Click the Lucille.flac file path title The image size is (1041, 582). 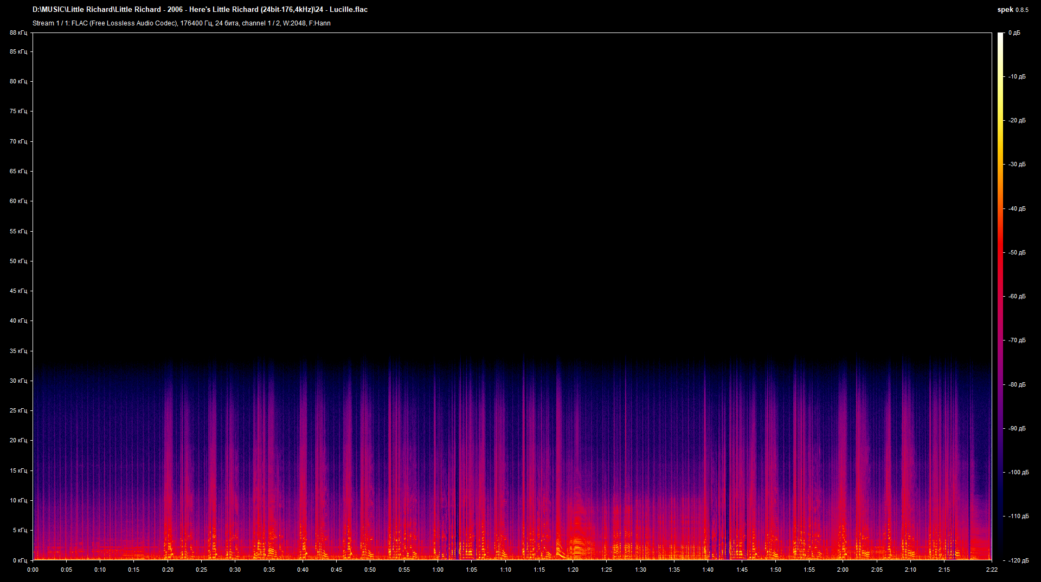(200, 10)
